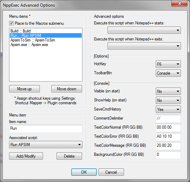
Task: Click the TextColorError value field
Action: [168, 137]
